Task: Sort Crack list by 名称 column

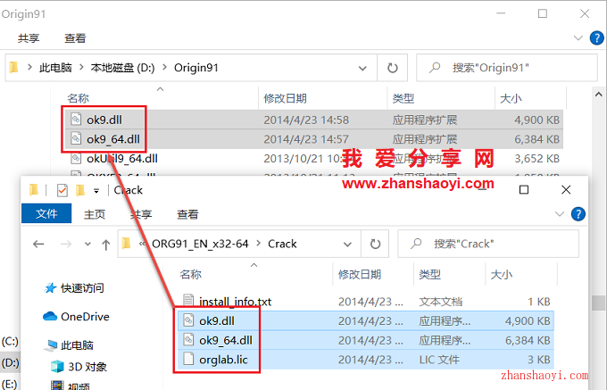Action: (x=190, y=274)
